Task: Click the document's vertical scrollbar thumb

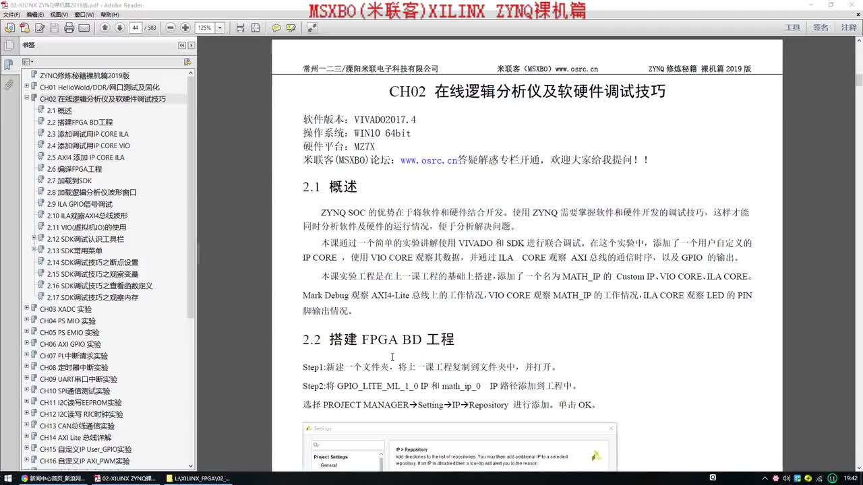Action: pyautogui.click(x=858, y=79)
